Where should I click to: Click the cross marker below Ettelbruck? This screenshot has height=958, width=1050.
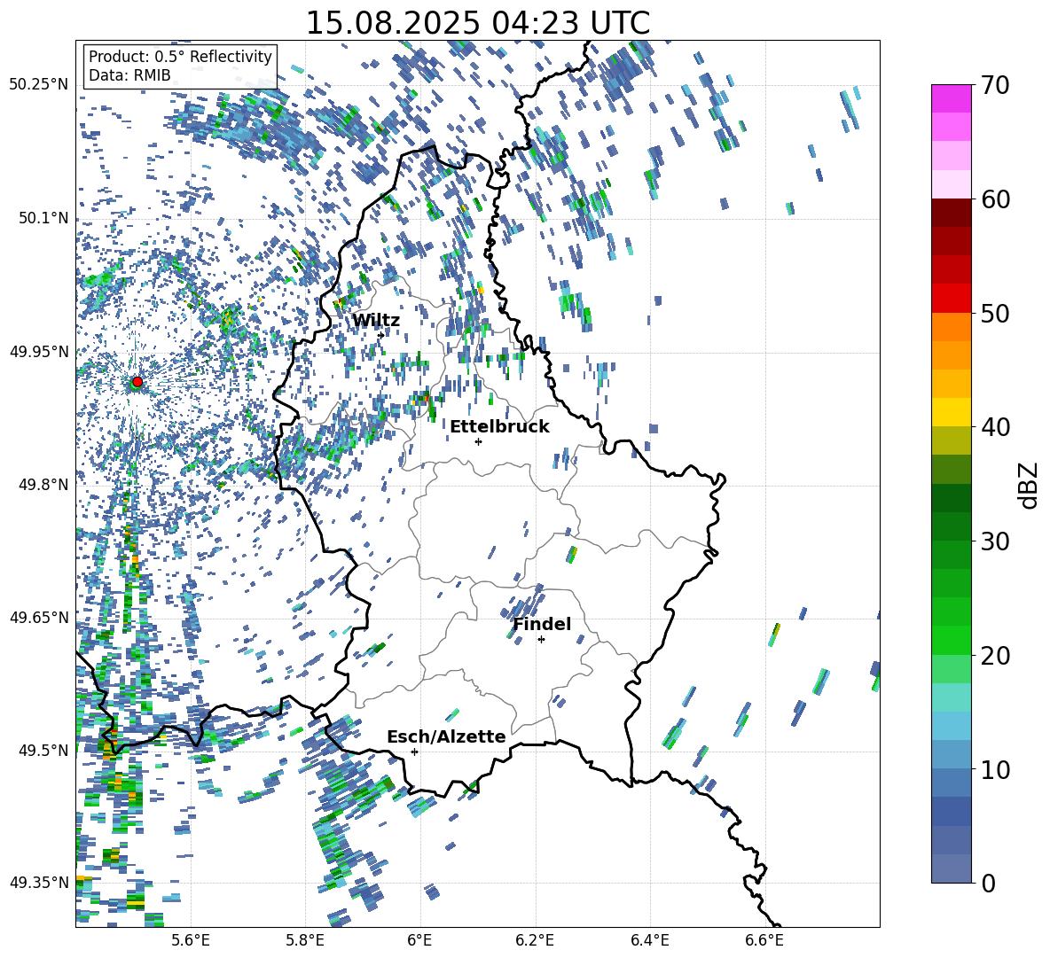point(478,441)
